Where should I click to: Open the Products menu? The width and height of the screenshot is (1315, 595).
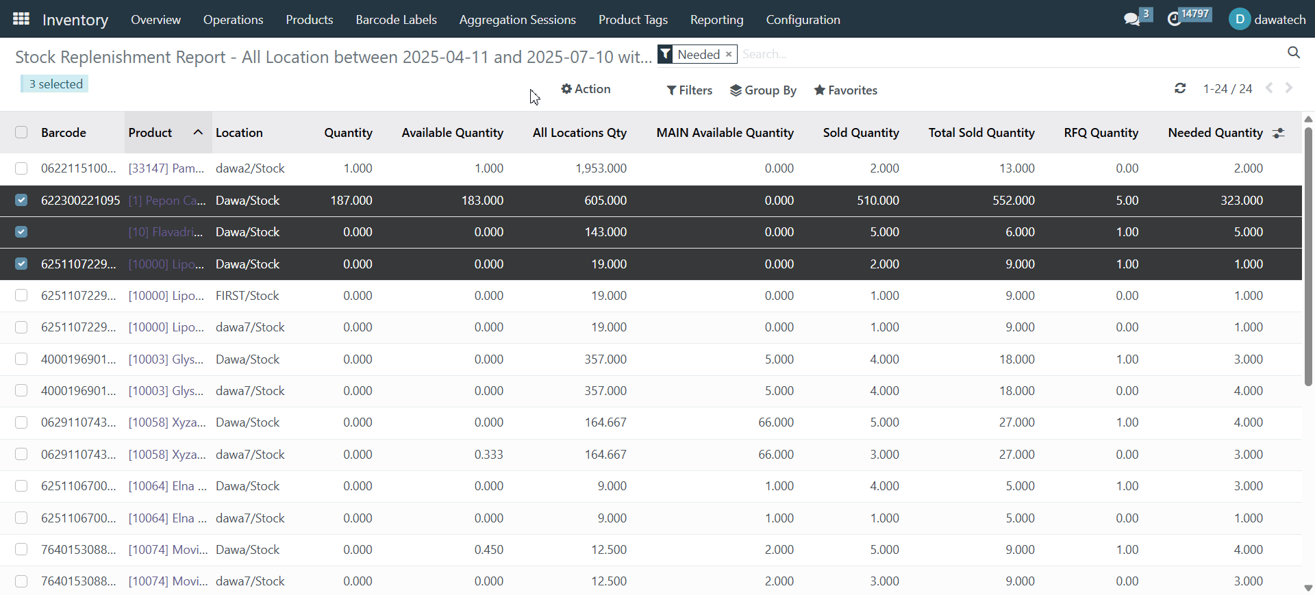click(310, 20)
